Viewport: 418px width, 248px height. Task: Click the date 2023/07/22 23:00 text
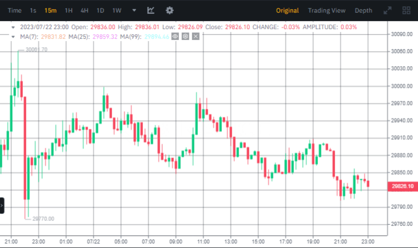point(44,27)
